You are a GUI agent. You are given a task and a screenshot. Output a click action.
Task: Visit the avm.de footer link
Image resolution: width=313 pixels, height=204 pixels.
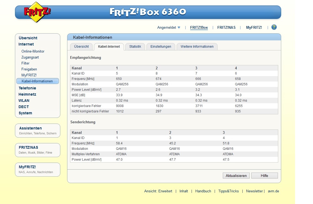pyautogui.click(x=273, y=191)
